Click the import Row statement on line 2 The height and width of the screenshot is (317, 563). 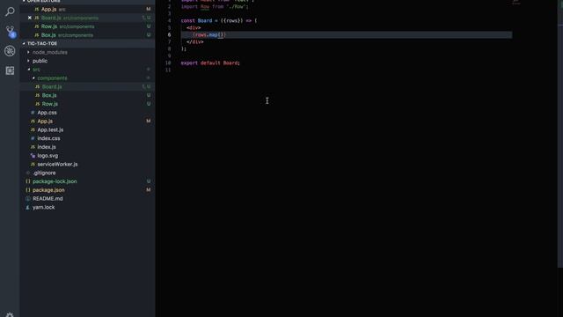point(215,7)
